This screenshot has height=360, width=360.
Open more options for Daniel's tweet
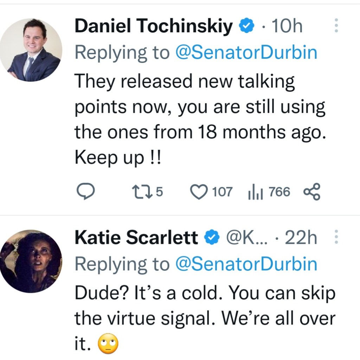click(x=336, y=26)
